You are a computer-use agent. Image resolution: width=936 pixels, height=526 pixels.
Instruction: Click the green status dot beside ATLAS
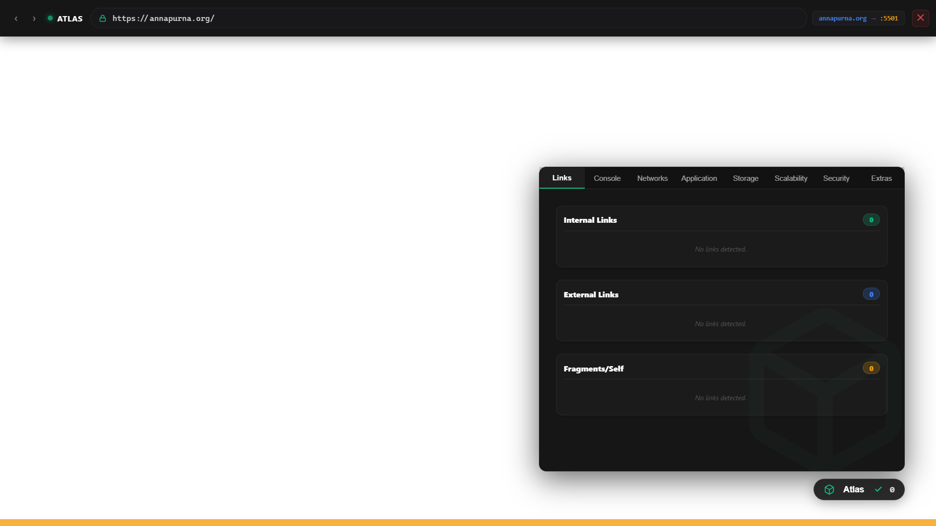pos(49,18)
